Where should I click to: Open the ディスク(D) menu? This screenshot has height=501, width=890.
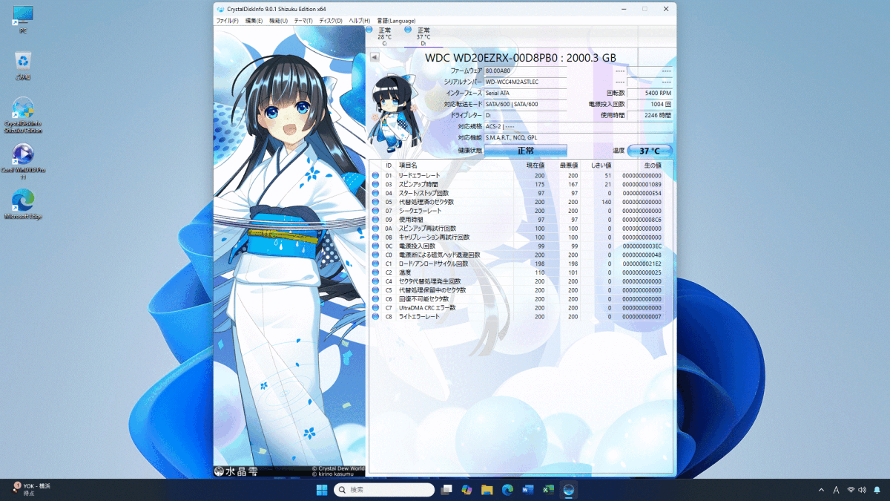click(331, 21)
